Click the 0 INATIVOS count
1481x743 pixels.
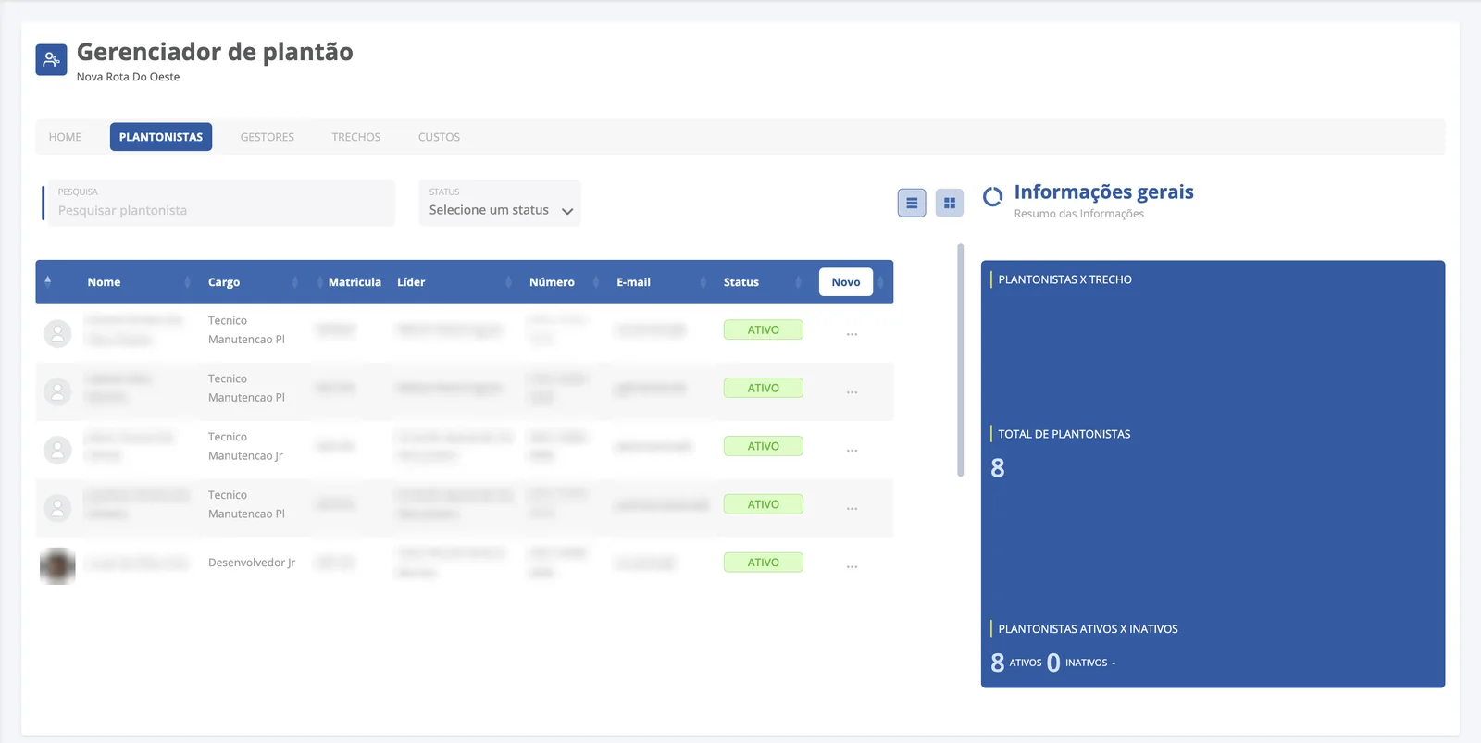[x=1077, y=663]
